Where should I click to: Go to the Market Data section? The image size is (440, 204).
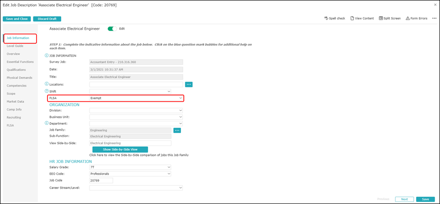[x=16, y=102]
